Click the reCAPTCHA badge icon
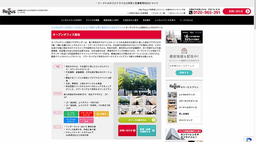This screenshot has width=256, height=142. (x=249, y=140)
